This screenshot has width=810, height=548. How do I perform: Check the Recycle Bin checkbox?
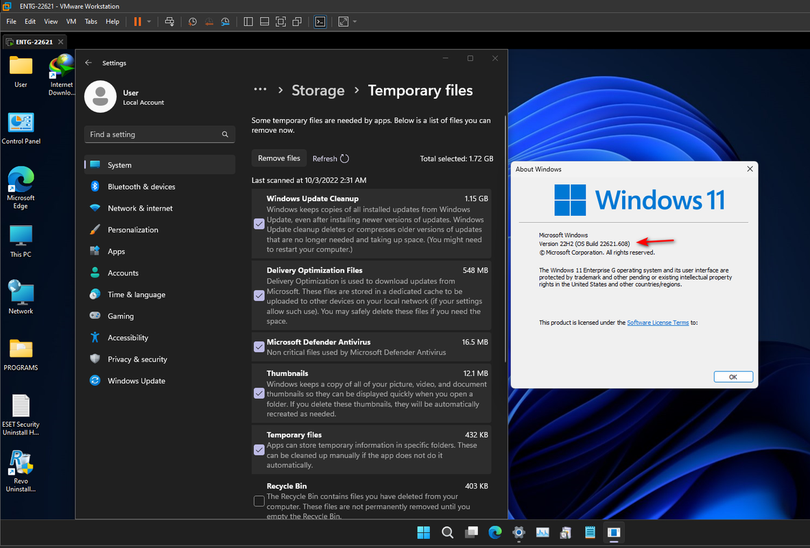259,501
